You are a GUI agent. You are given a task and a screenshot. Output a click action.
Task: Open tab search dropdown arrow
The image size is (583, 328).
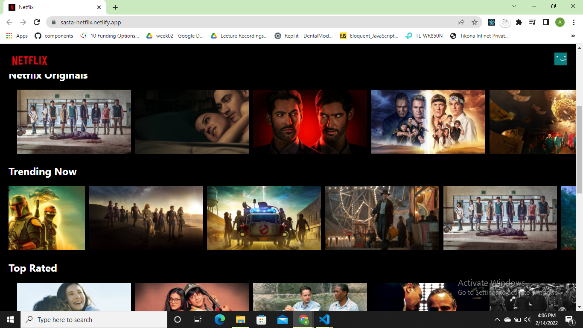[x=514, y=6]
